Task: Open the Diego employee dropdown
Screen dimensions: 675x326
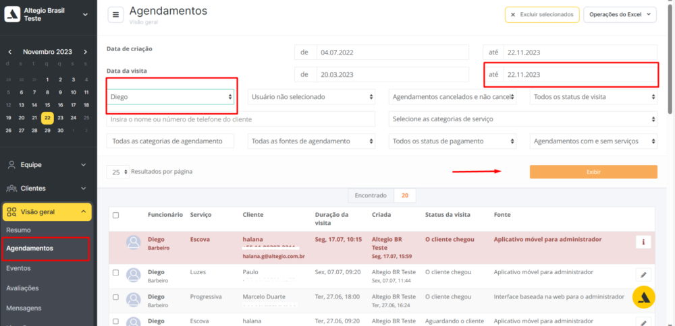Action: point(171,97)
